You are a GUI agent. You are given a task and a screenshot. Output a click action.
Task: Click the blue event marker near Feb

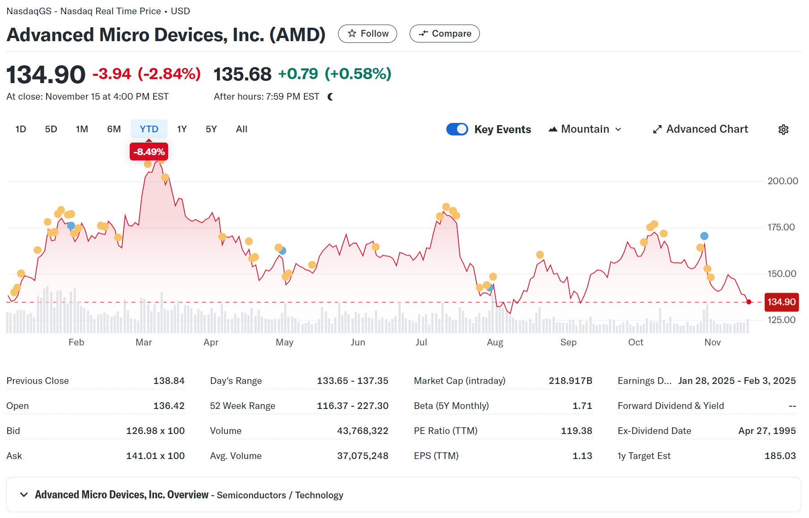[x=71, y=226]
